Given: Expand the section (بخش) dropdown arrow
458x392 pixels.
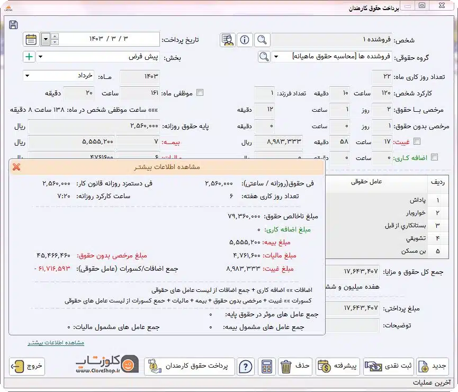Looking at the screenshot, I should tap(41, 57).
